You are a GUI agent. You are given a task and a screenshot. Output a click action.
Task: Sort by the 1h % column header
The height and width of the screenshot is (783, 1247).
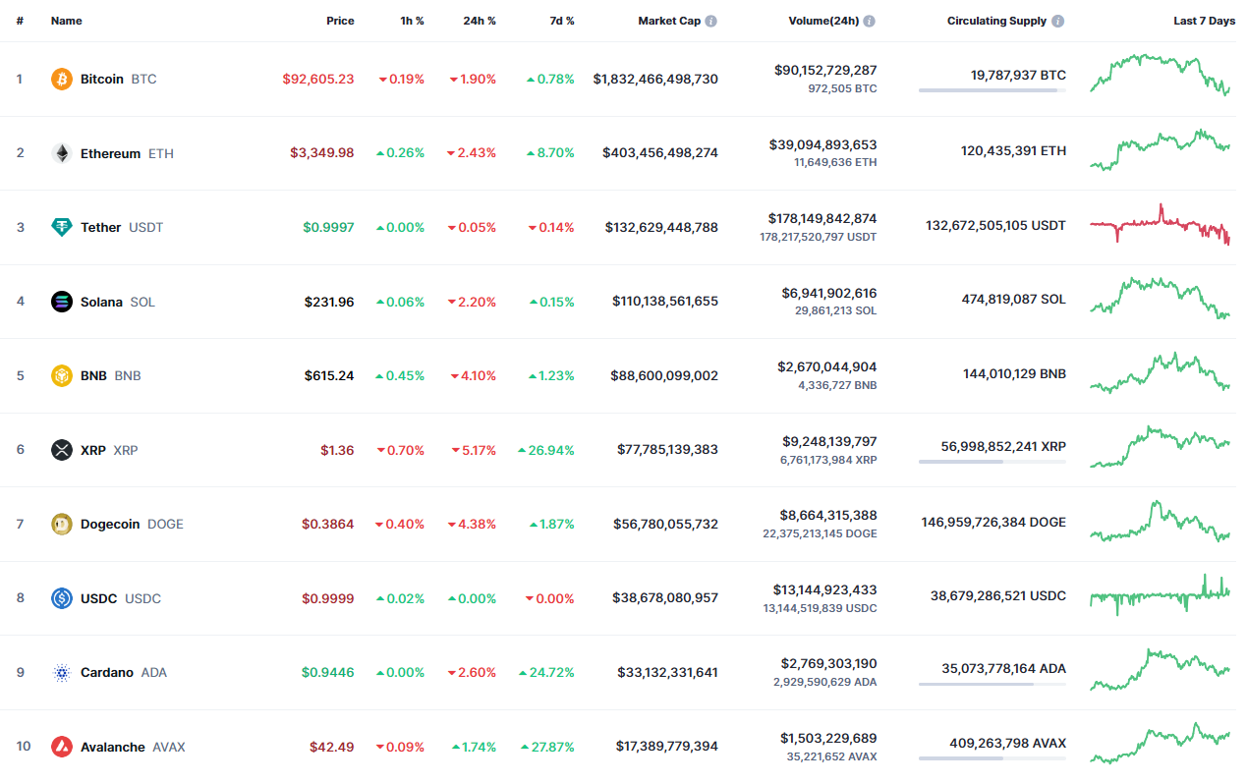(413, 21)
